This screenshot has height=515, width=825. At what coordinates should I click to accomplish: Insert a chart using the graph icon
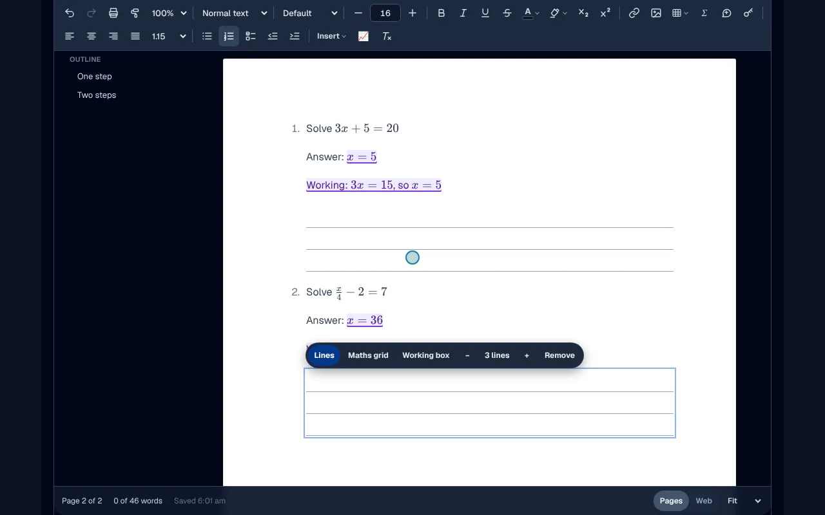tap(364, 36)
